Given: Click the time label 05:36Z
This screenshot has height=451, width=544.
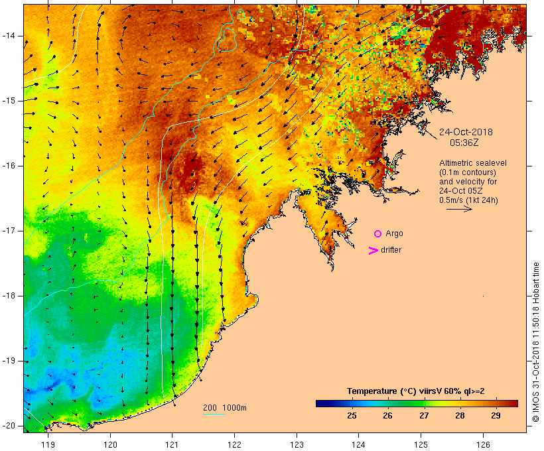Looking at the screenshot, I should (x=464, y=143).
